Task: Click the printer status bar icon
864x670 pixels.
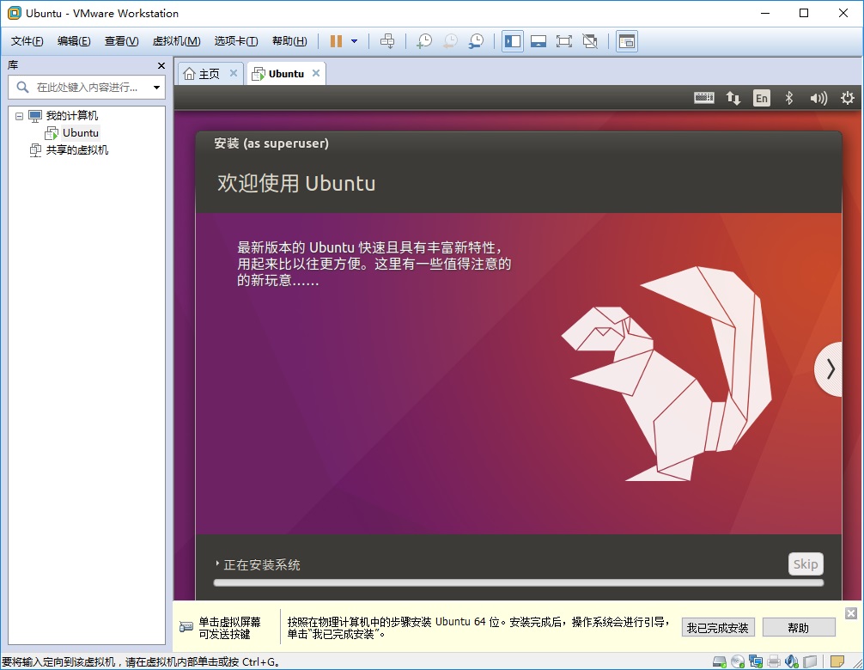Action: pyautogui.click(x=774, y=661)
